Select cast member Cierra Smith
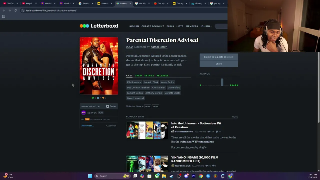The width and height of the screenshot is (320, 180). click(x=158, y=87)
